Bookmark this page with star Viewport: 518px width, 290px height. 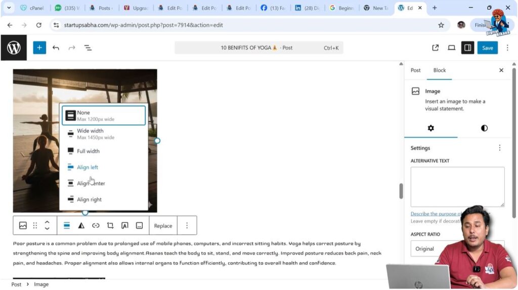click(x=441, y=25)
